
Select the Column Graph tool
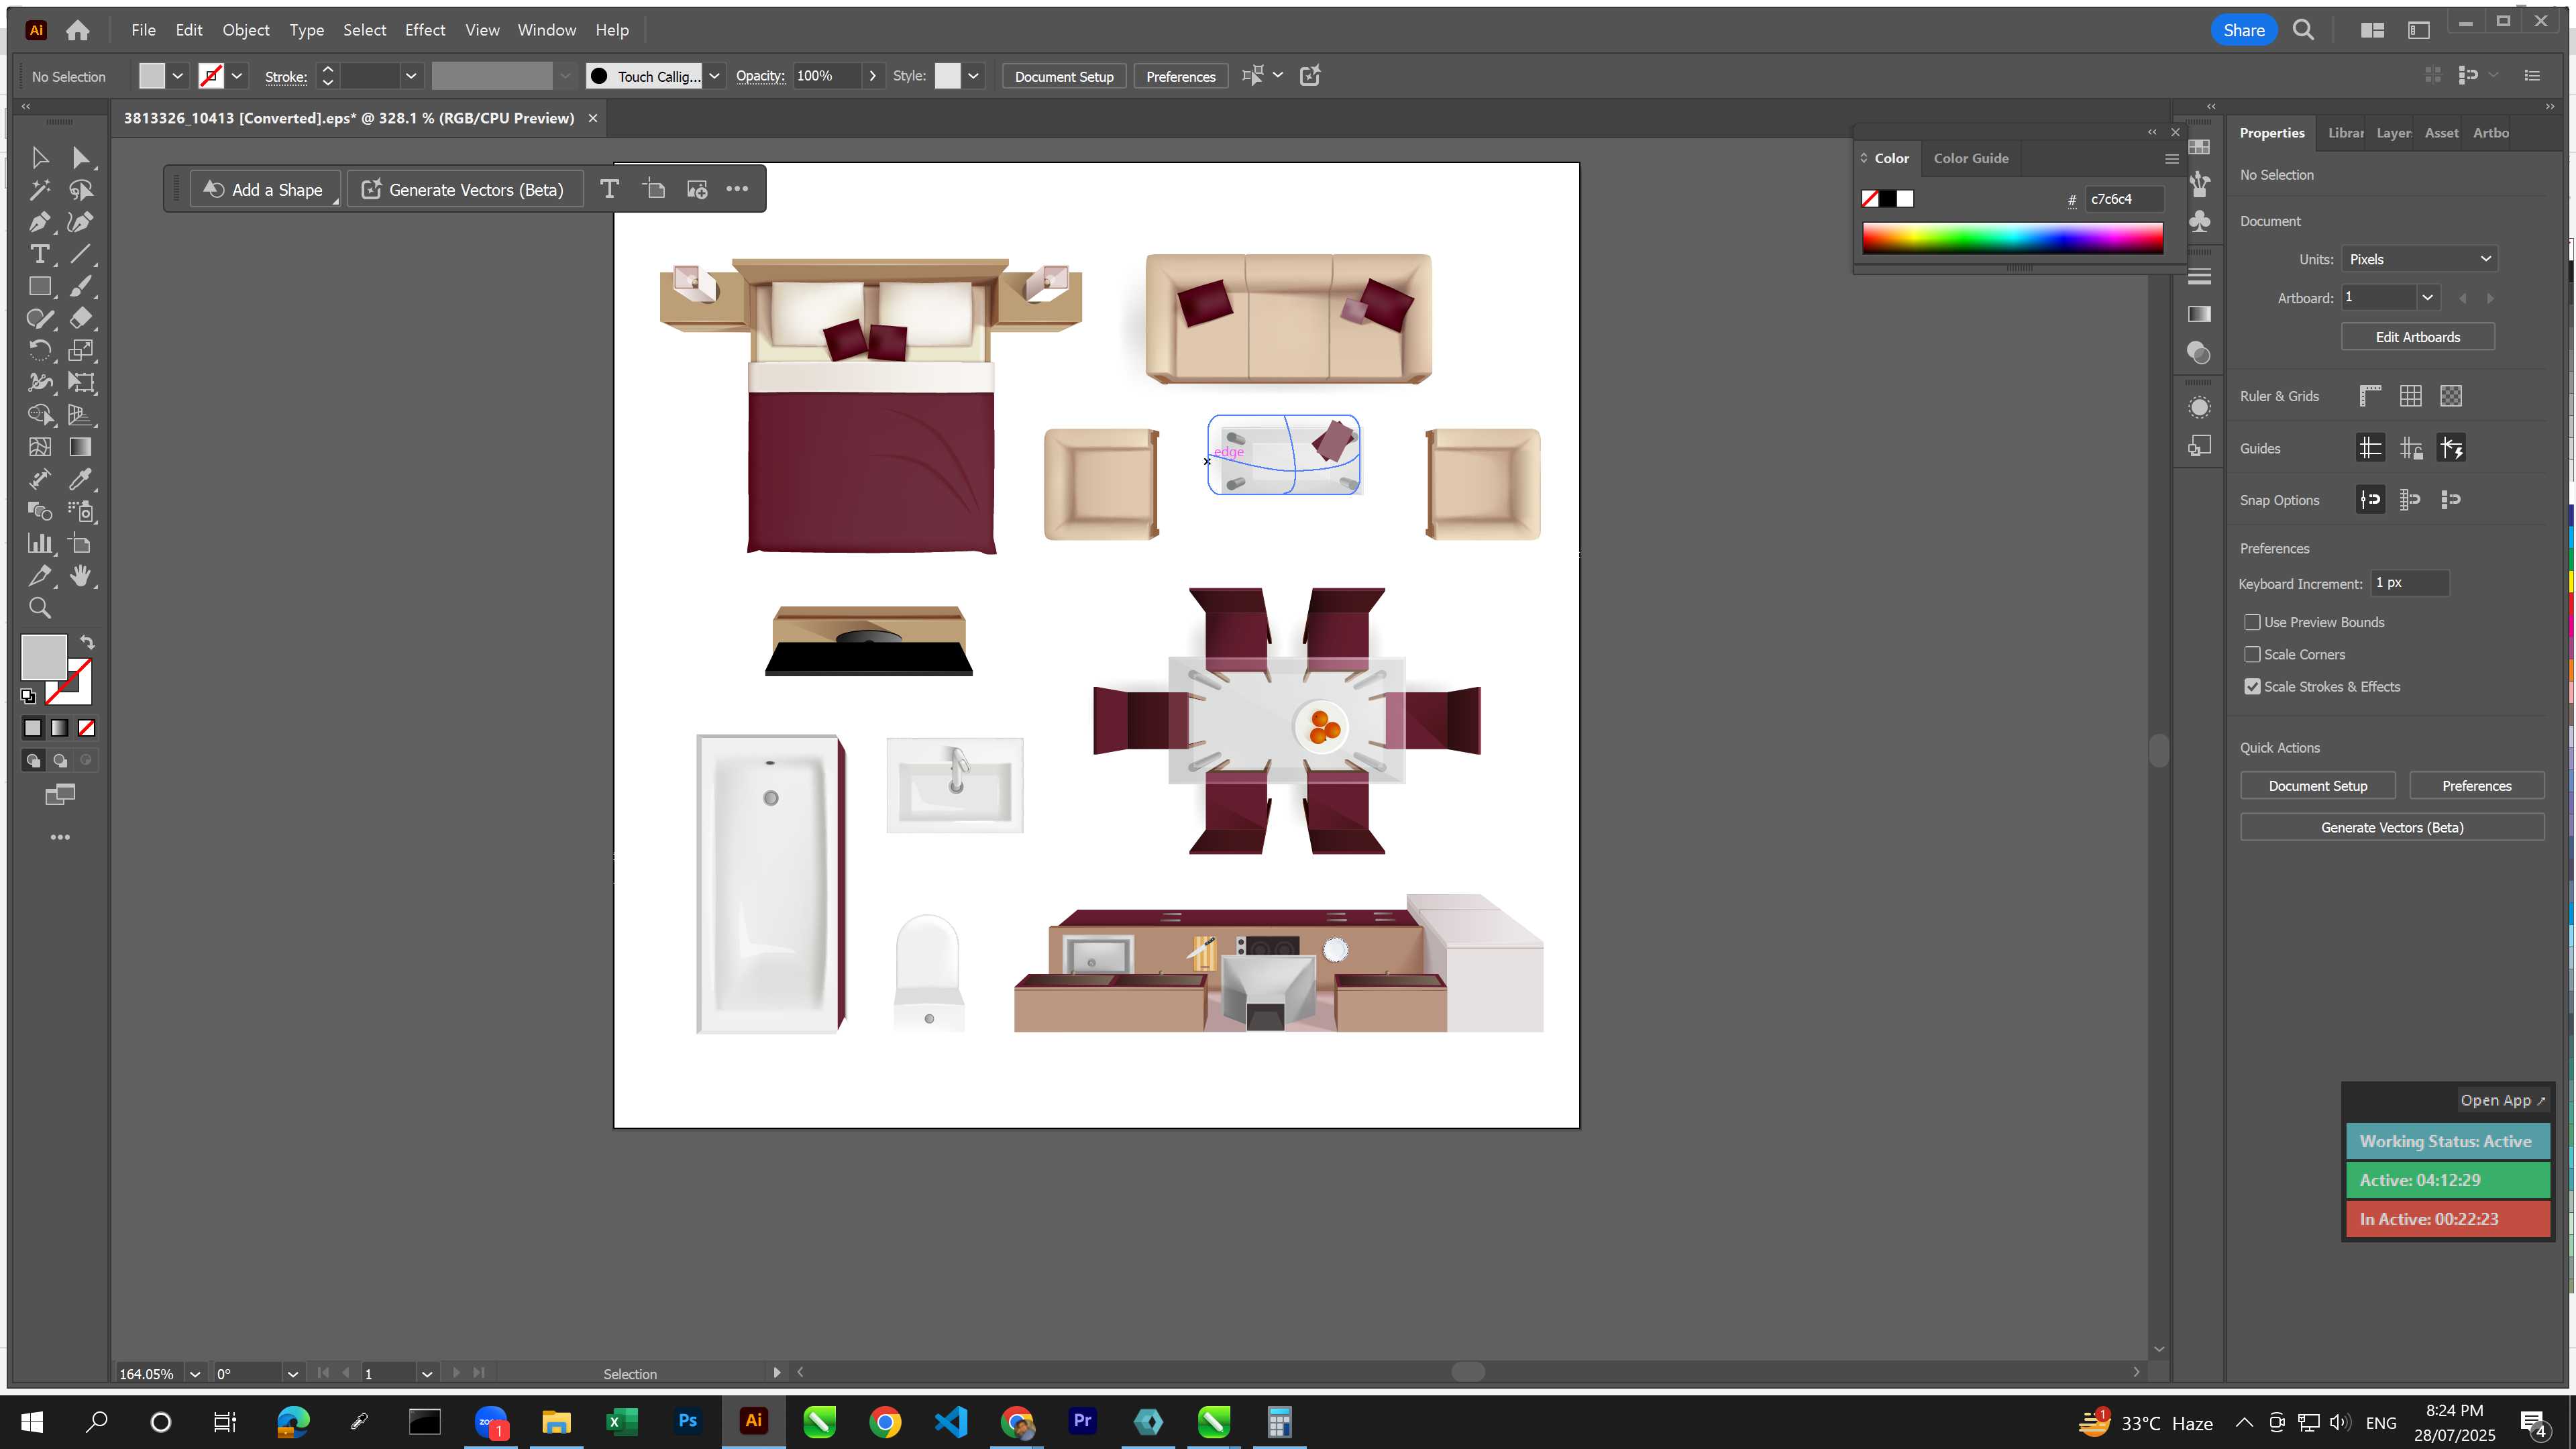tap(40, 543)
